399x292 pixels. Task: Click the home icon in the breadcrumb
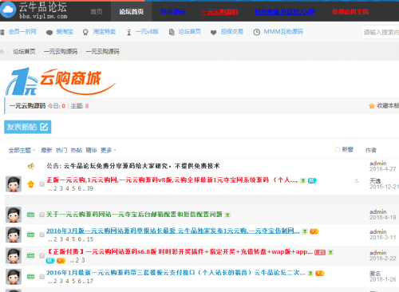tap(2, 52)
